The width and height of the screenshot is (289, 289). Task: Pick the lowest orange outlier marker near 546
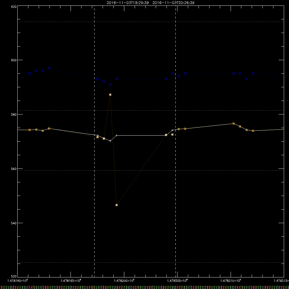pos(116,205)
